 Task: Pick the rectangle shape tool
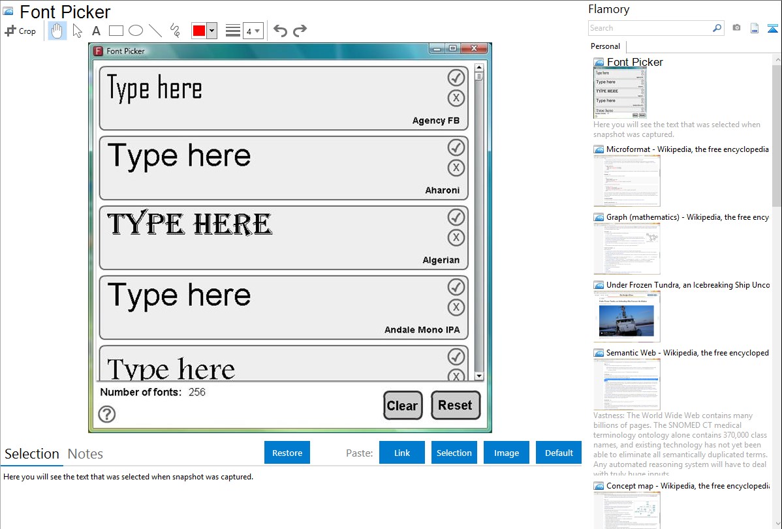click(116, 31)
